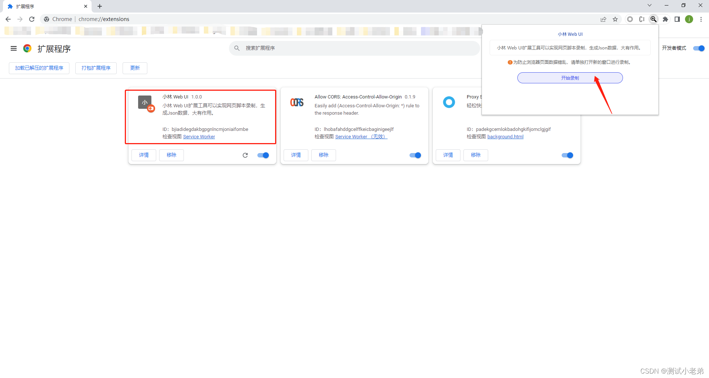The height and width of the screenshot is (378, 709).
Task: Click the 更新 button
Action: [135, 68]
